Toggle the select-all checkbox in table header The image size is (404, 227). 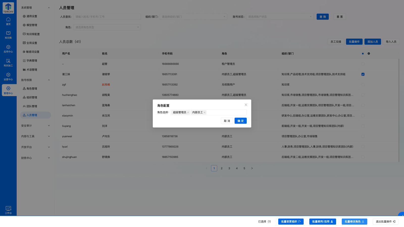(x=363, y=53)
